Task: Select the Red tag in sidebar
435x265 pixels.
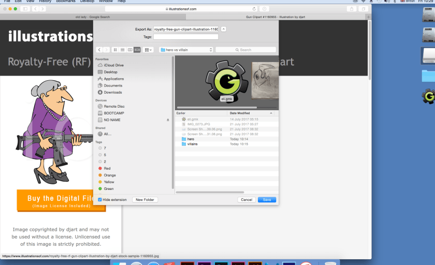Action: [107, 168]
